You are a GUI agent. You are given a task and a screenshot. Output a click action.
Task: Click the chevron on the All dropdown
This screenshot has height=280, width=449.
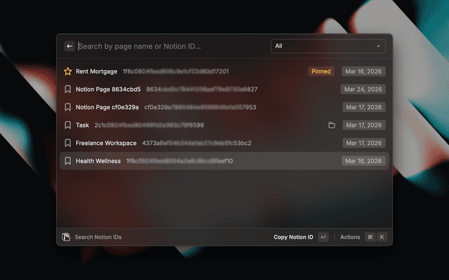pos(379,46)
